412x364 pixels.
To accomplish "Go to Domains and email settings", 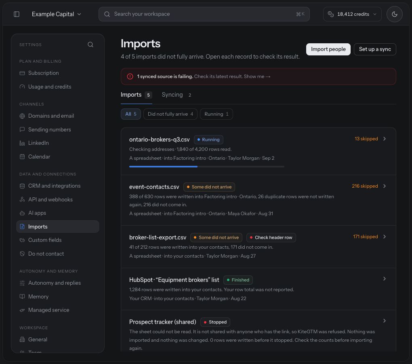I will [57, 116].
